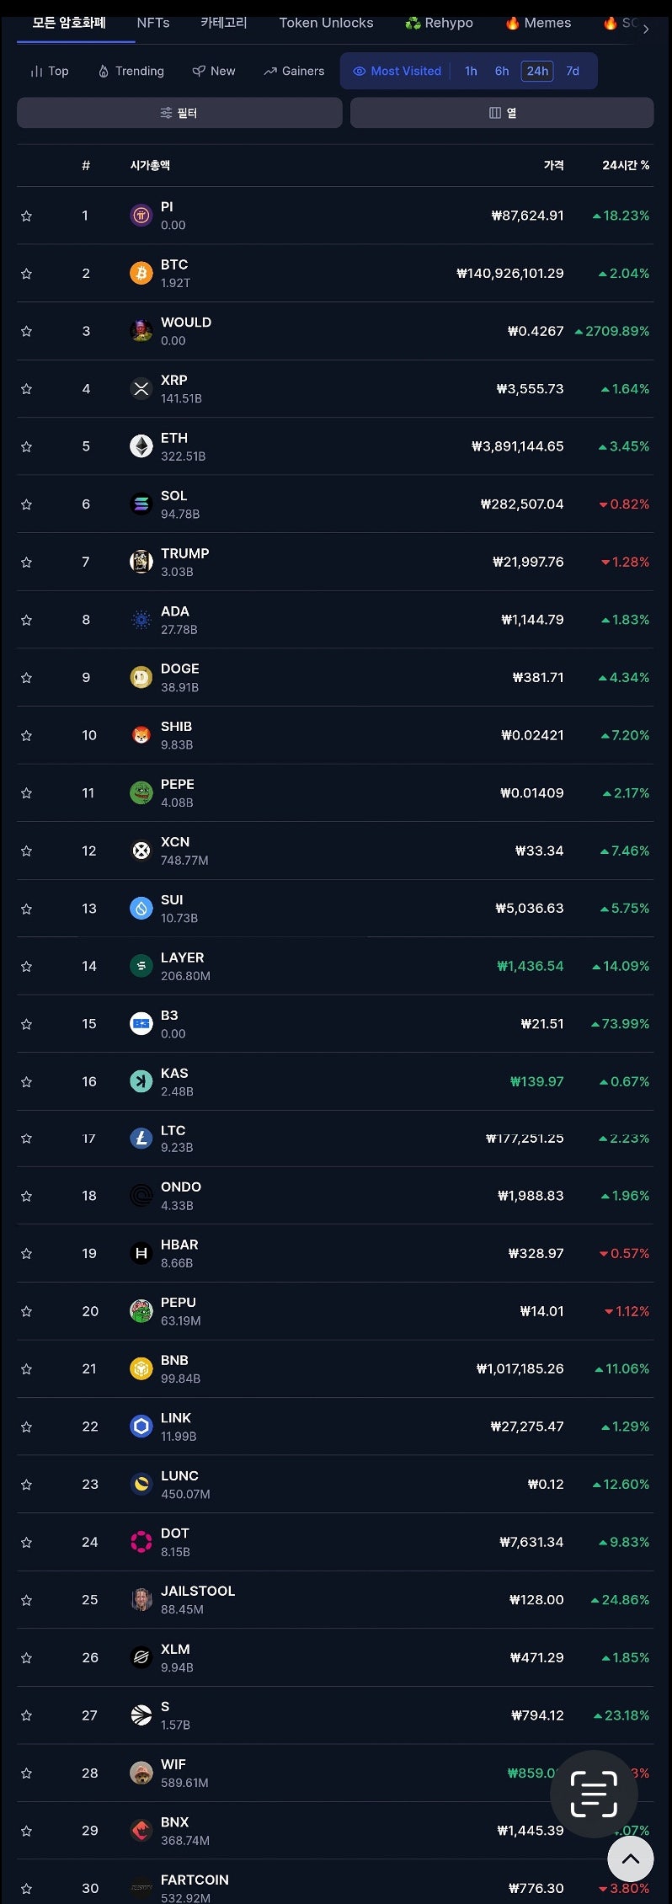This screenshot has height=1904, width=672.
Task: Switch to the NFTs tab
Action: click(153, 23)
